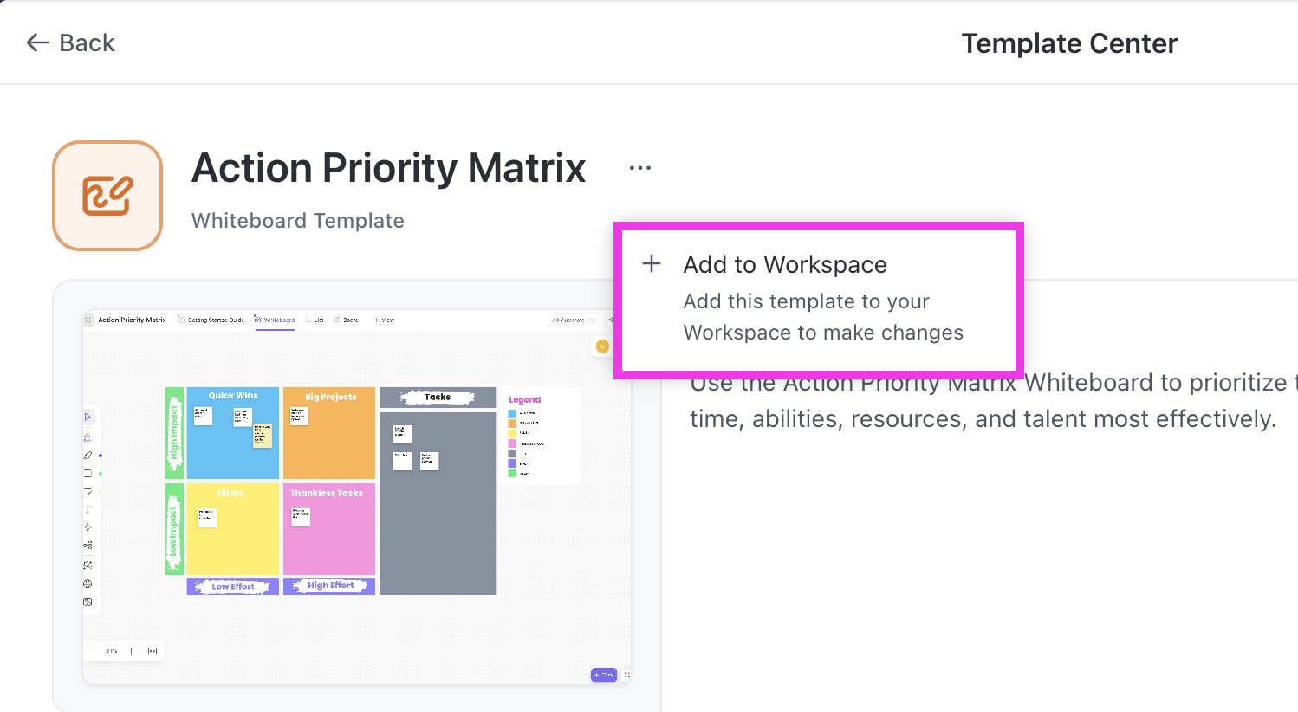Click the purple + Task button
This screenshot has height=712, width=1298.
[603, 675]
